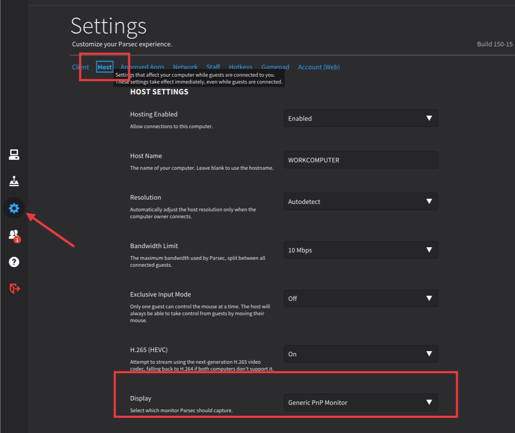Open the Network tab
Screen dimensions: 515x433
pos(185,67)
